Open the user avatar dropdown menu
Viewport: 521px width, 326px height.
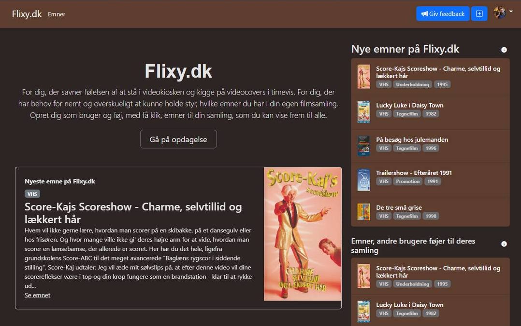503,12
